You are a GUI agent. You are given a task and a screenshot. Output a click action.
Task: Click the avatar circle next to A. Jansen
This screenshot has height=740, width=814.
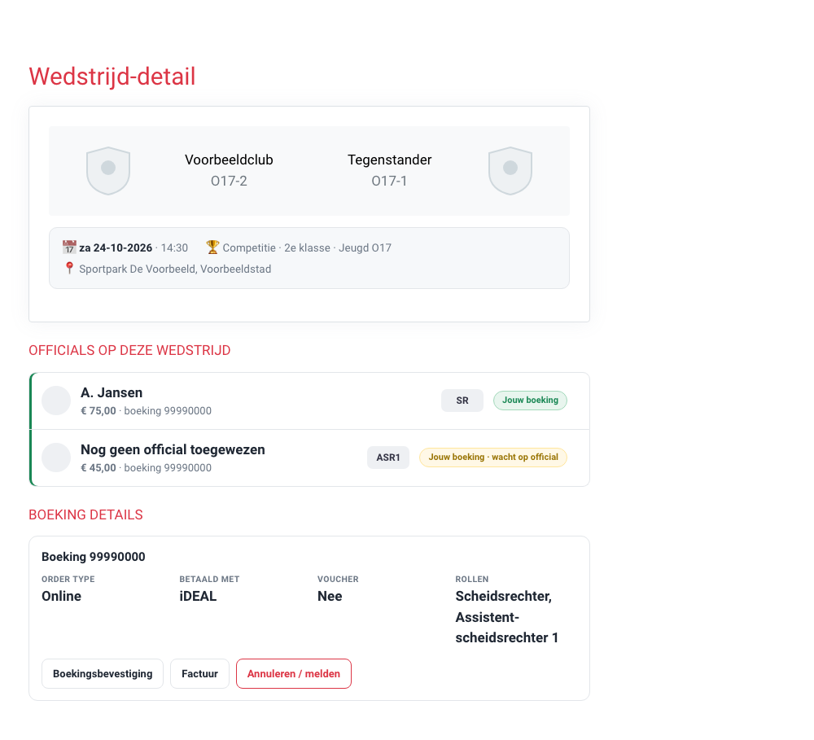click(56, 401)
